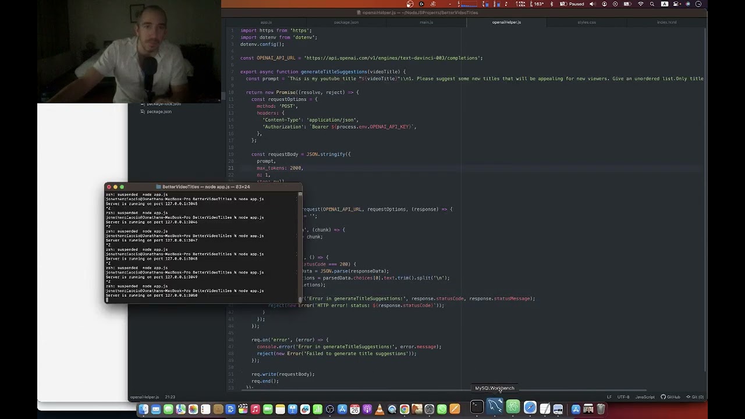Launch MySQL Workbench dolphin icon
The height and width of the screenshot is (419, 745).
click(x=494, y=407)
